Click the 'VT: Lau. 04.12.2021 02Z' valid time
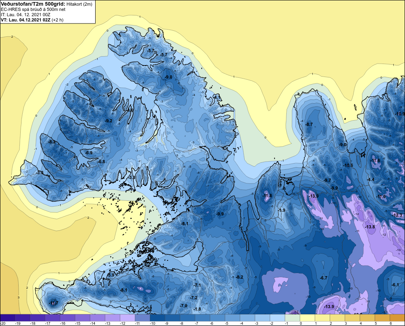Viewport: 405px width, 326px height. pos(26,20)
